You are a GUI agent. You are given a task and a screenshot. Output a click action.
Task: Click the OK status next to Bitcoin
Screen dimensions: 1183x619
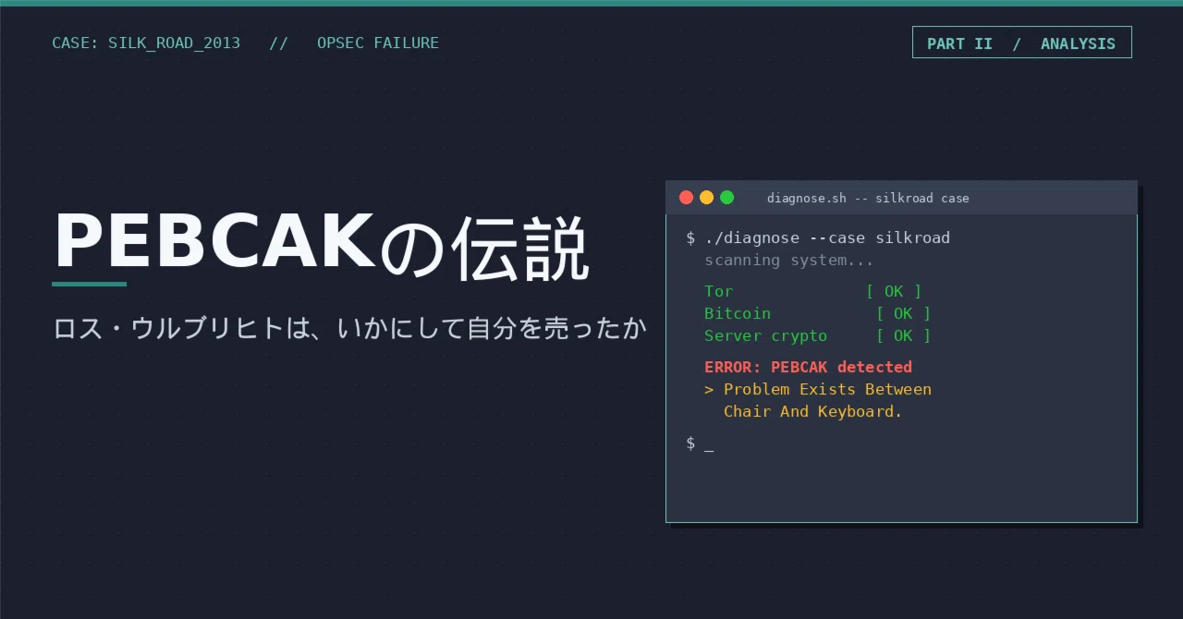pyautogui.click(x=903, y=313)
